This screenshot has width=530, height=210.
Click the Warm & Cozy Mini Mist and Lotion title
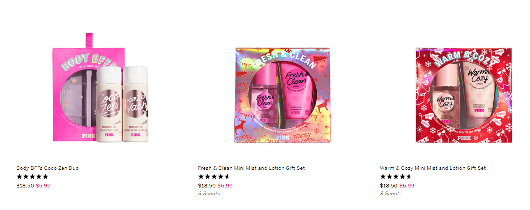click(433, 168)
